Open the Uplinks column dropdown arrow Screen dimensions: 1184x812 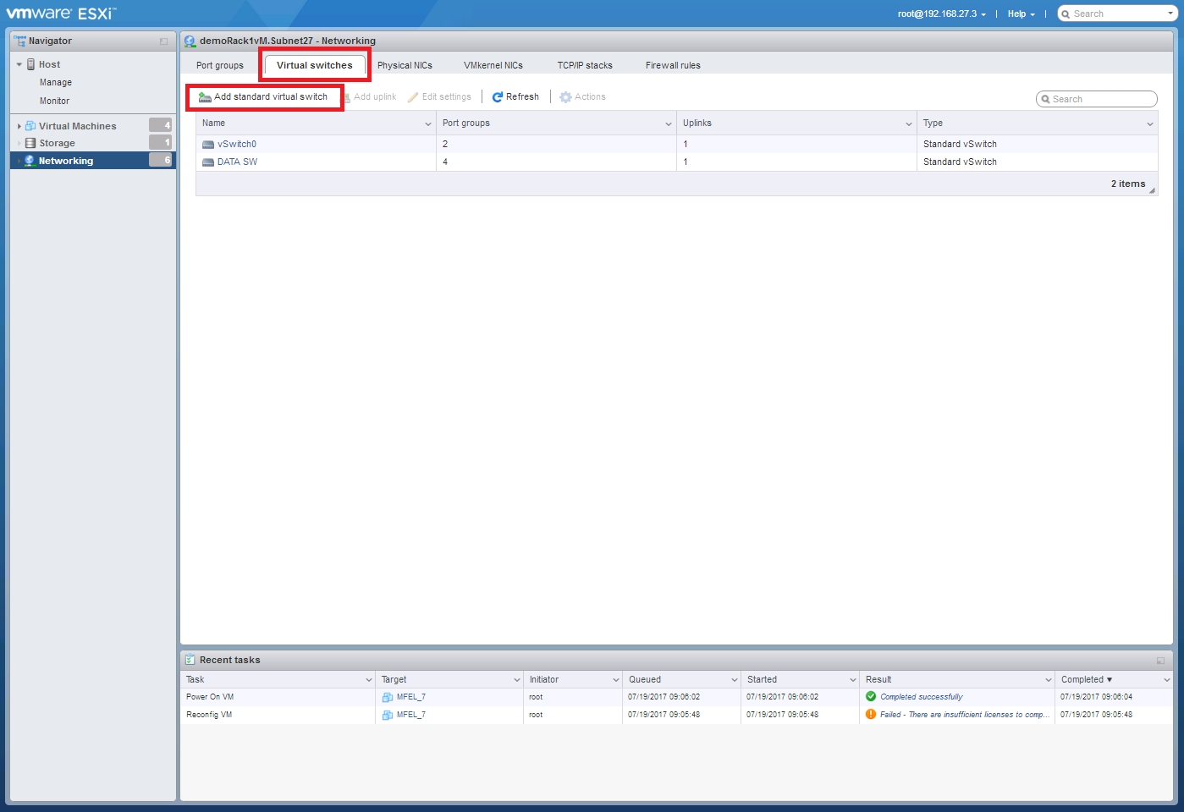coord(909,124)
